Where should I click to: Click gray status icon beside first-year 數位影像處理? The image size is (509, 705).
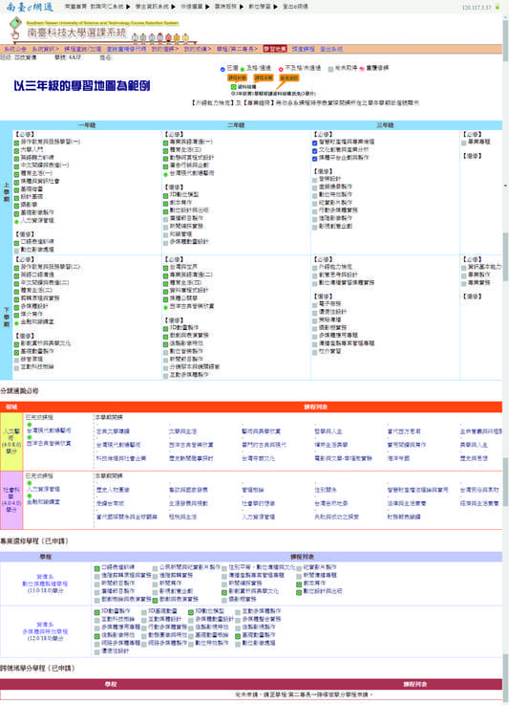(x=16, y=250)
